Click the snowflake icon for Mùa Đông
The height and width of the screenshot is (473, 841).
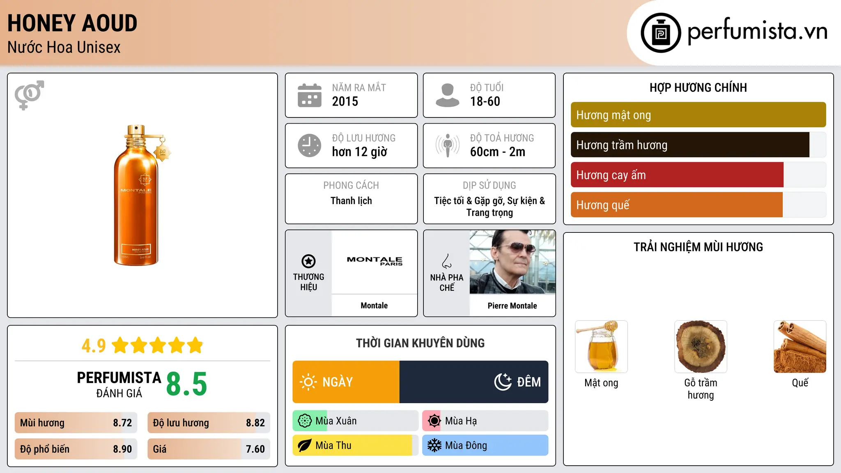point(434,445)
